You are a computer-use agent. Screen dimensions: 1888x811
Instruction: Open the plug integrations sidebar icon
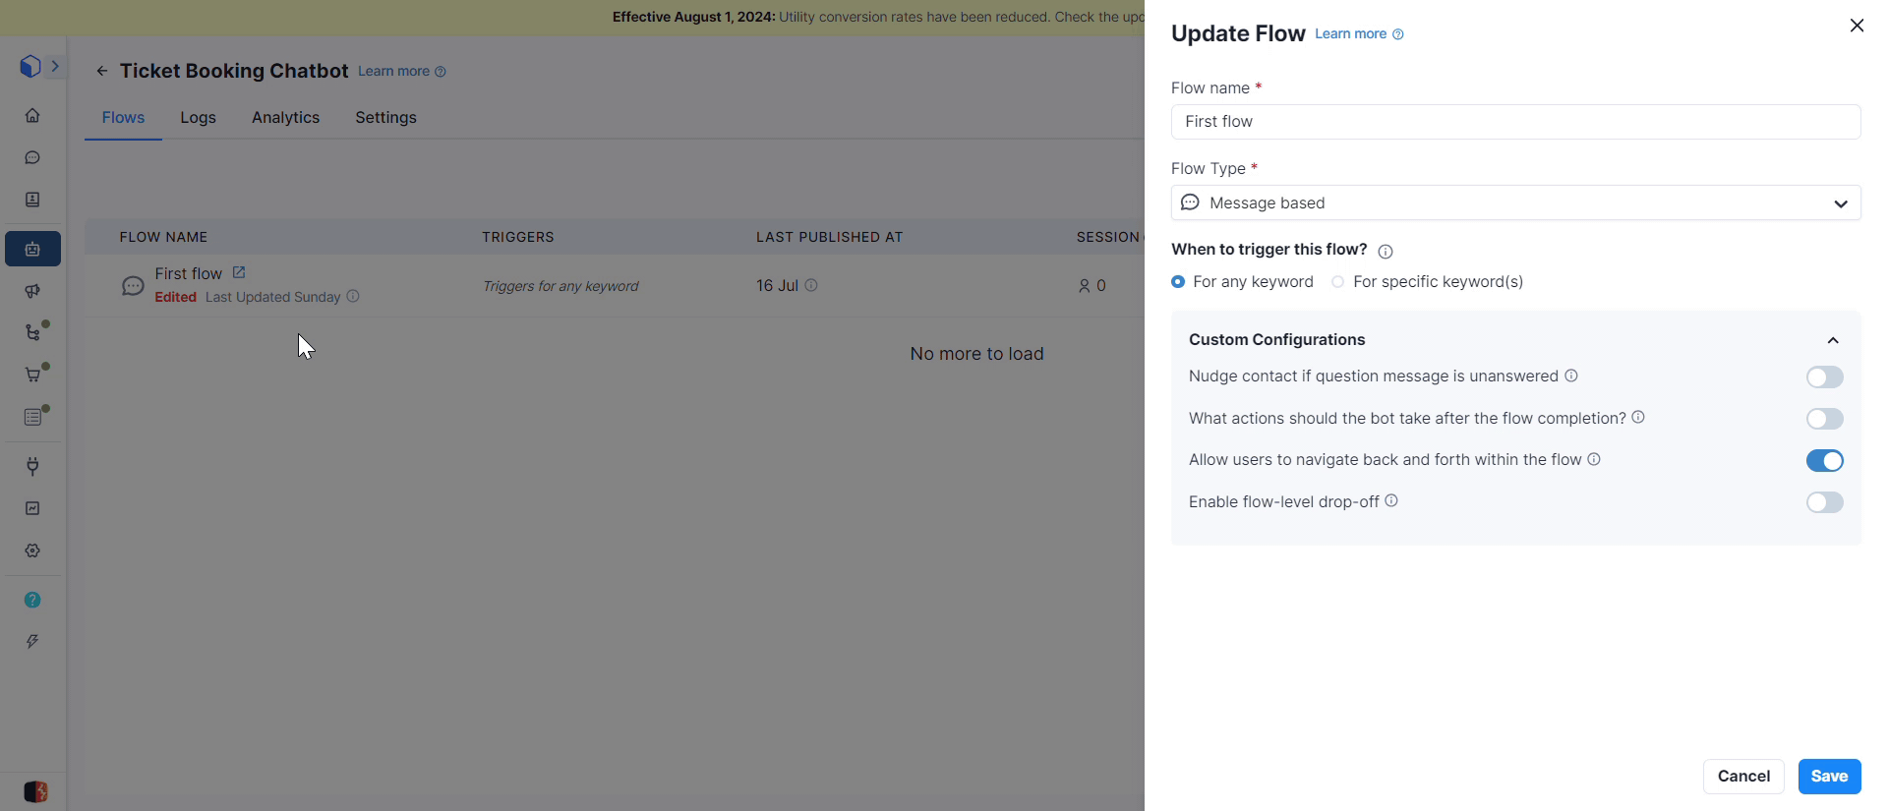tap(32, 467)
